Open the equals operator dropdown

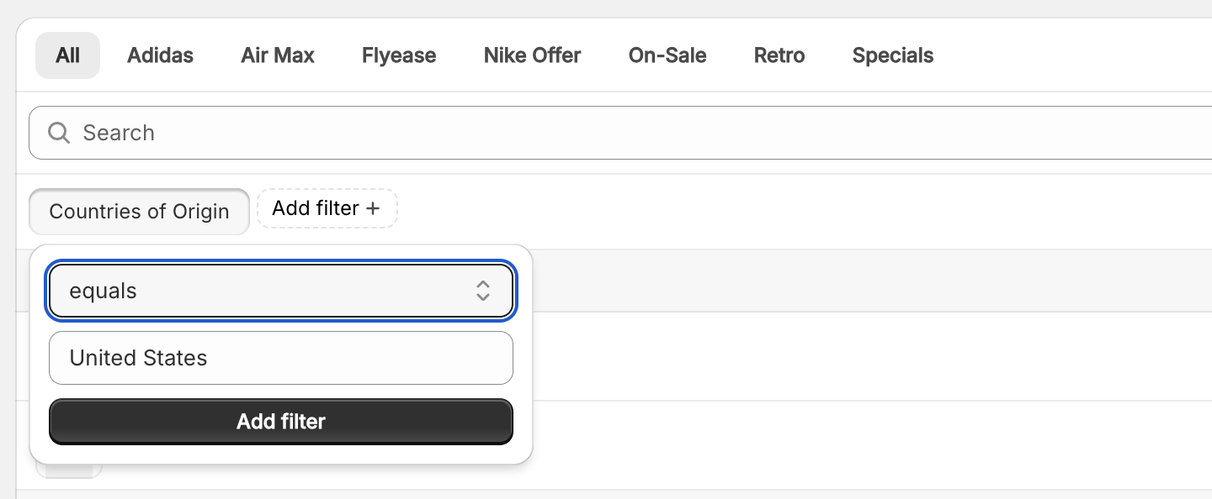280,292
